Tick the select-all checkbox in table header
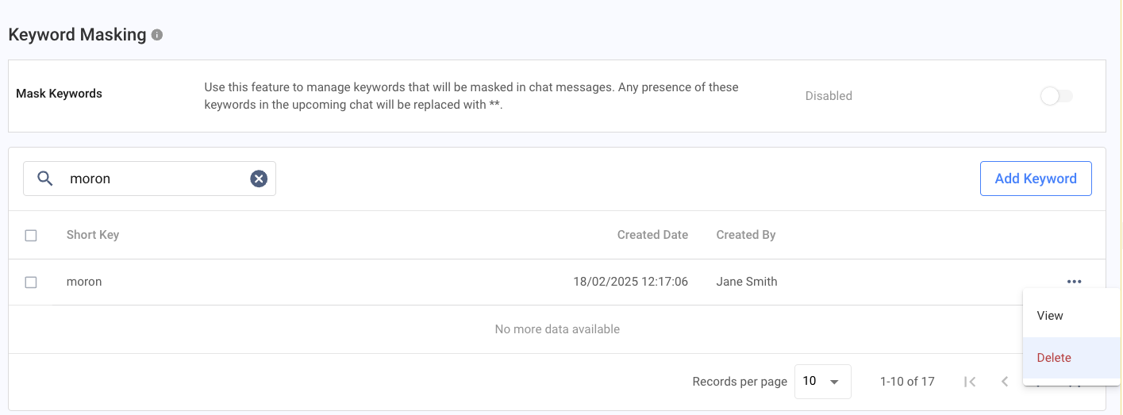Viewport: 1123px width, 415px height. click(31, 235)
